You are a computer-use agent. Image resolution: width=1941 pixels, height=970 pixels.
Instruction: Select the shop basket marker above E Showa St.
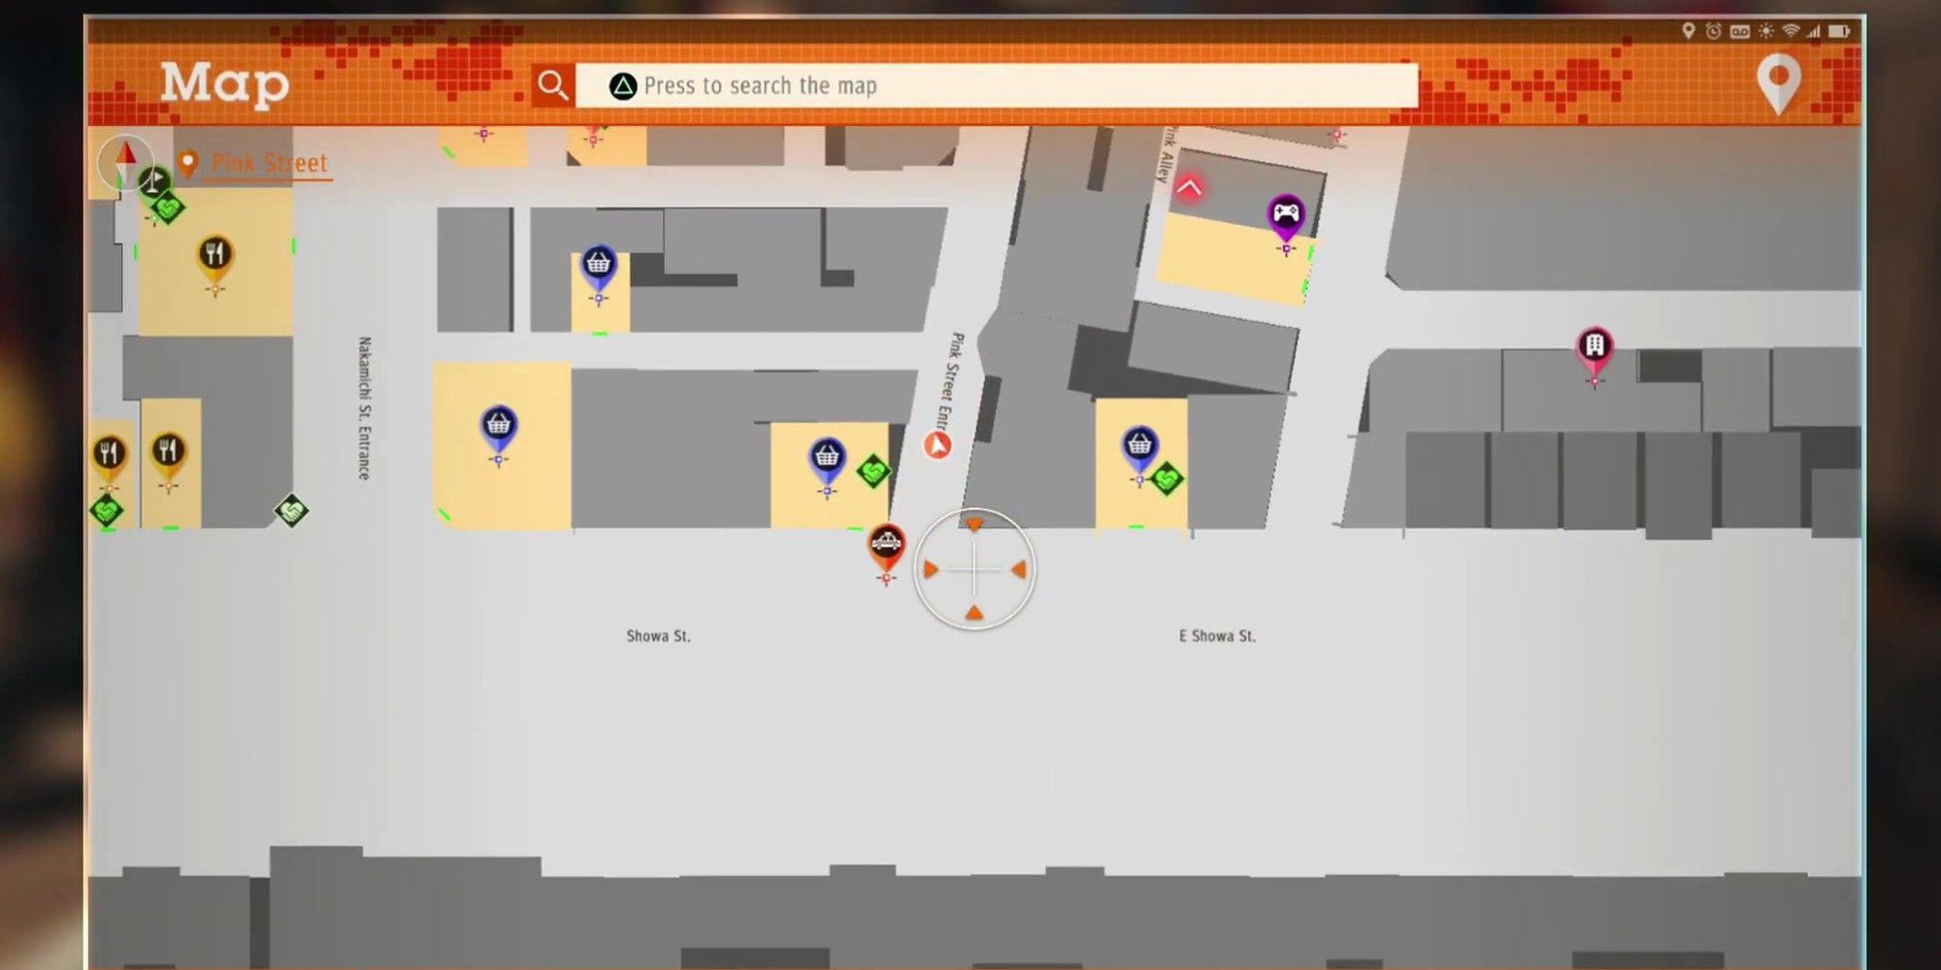coord(1139,446)
